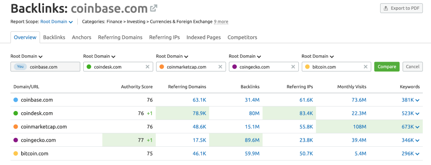The image size is (431, 165).
Task: Go to the Referring Domains tab
Action: click(120, 37)
